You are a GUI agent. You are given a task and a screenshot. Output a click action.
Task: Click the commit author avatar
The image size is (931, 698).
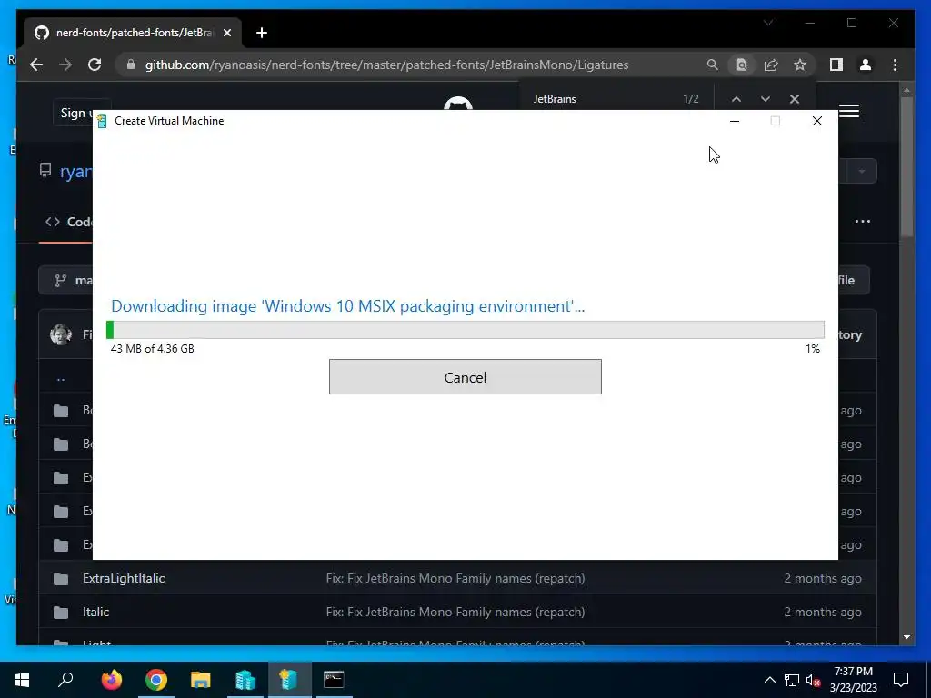pos(61,334)
